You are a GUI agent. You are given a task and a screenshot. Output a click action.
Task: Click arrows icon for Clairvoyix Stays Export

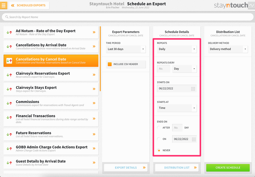(9, 89)
